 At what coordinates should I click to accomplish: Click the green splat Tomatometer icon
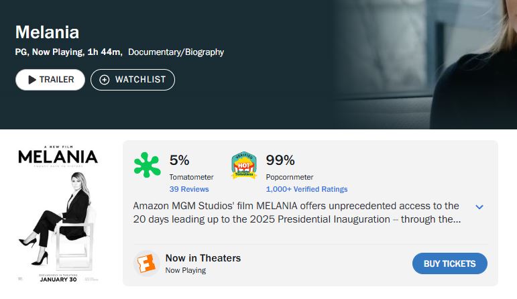point(148,165)
